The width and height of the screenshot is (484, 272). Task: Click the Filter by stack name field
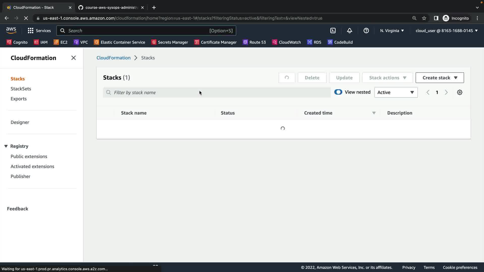coord(217,92)
